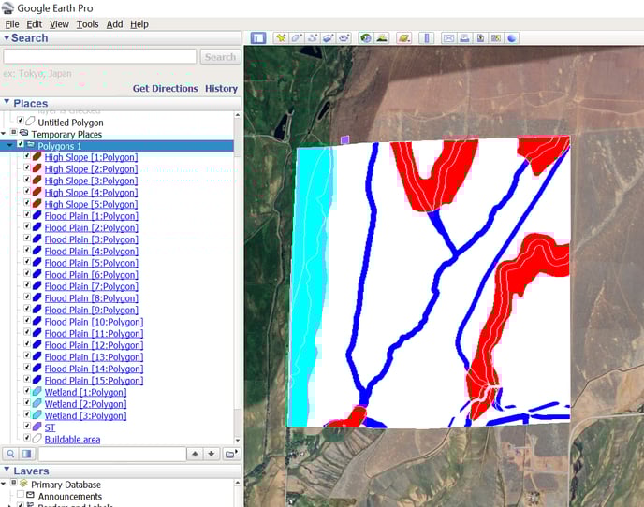Collapse the Polygons 1 folder

9,146
